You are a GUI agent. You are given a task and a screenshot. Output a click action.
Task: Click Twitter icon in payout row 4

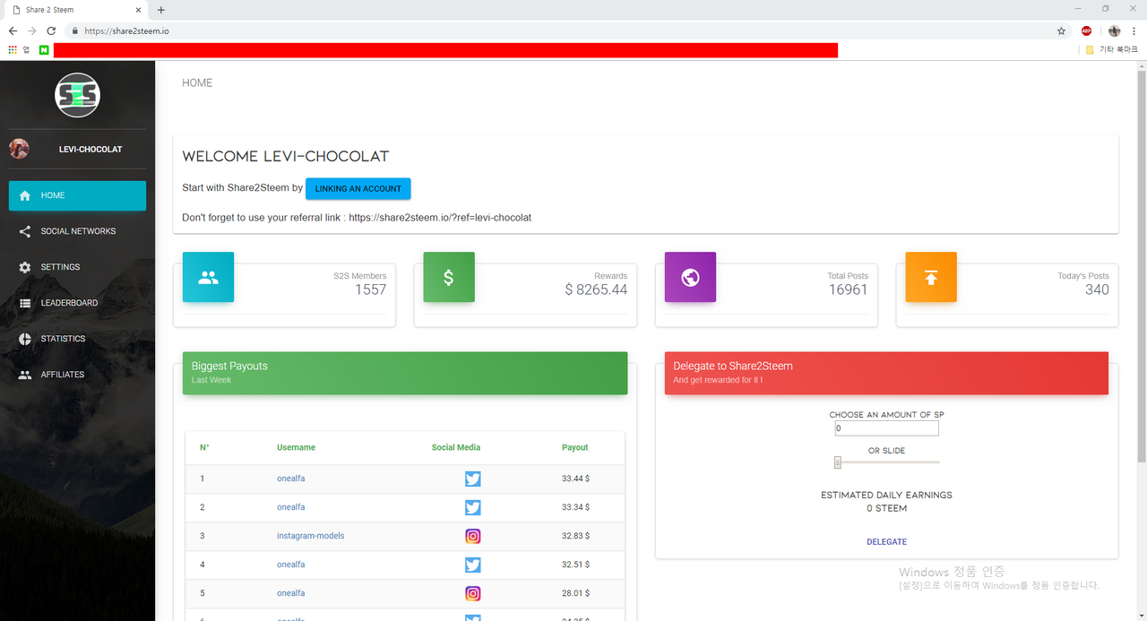tap(473, 565)
